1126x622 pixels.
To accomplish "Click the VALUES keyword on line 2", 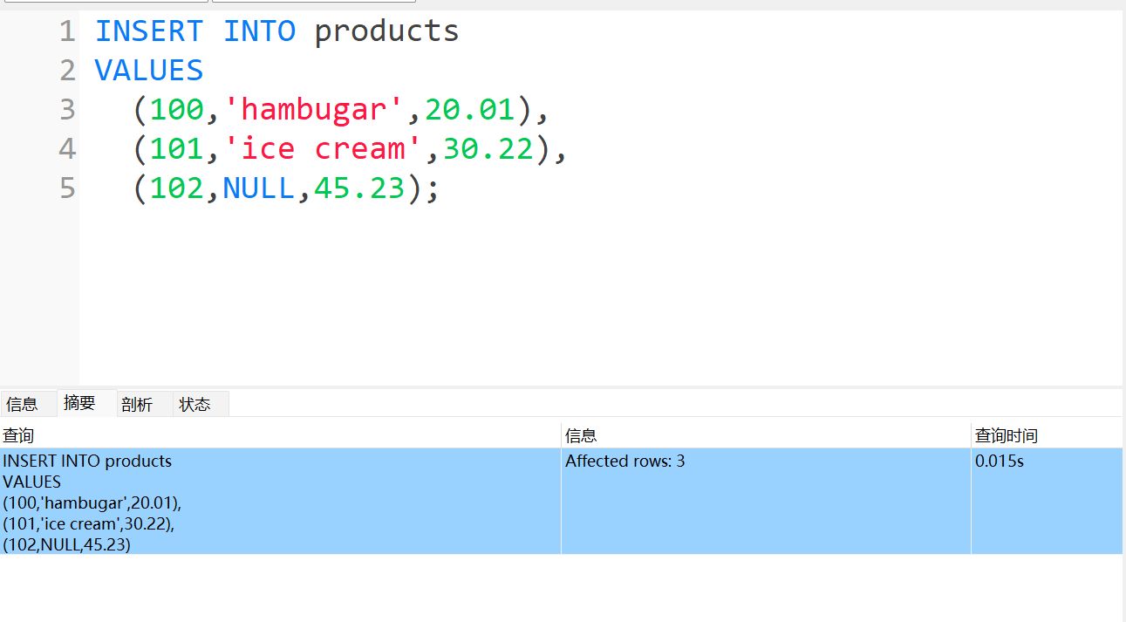I will click(x=148, y=71).
